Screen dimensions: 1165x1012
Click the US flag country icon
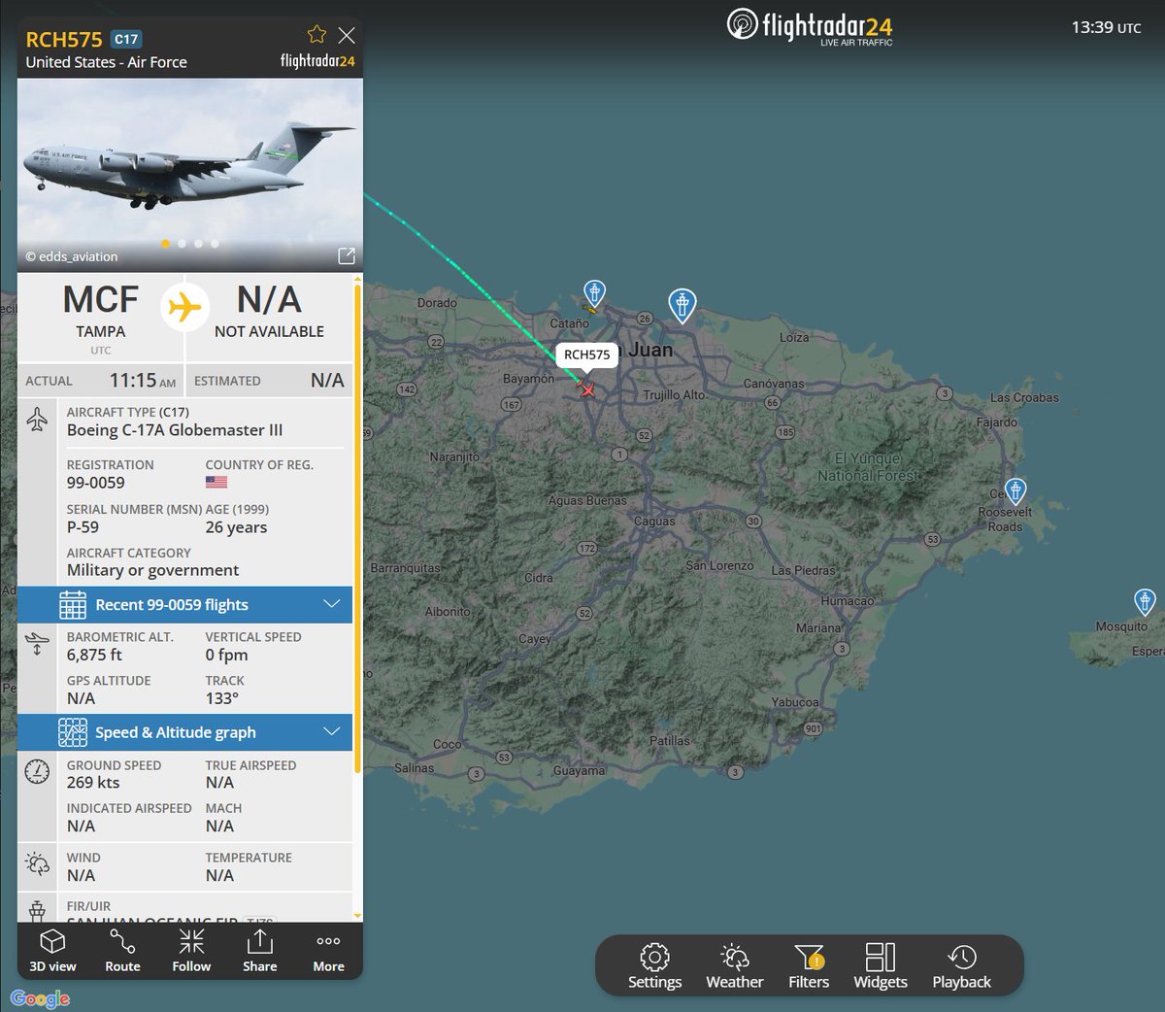coord(216,482)
